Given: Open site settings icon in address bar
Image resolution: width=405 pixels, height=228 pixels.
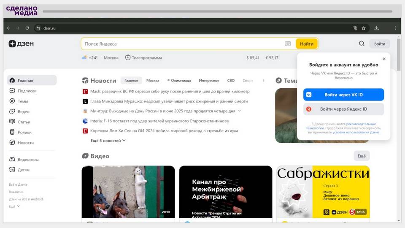Looking at the screenshot, I should 38,28.
